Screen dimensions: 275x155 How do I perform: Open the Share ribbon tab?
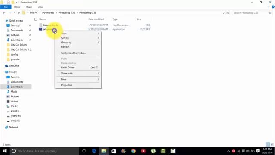point(29,7)
